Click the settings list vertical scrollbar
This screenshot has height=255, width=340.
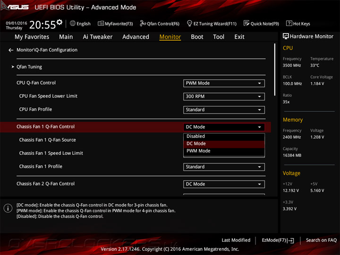point(275,69)
